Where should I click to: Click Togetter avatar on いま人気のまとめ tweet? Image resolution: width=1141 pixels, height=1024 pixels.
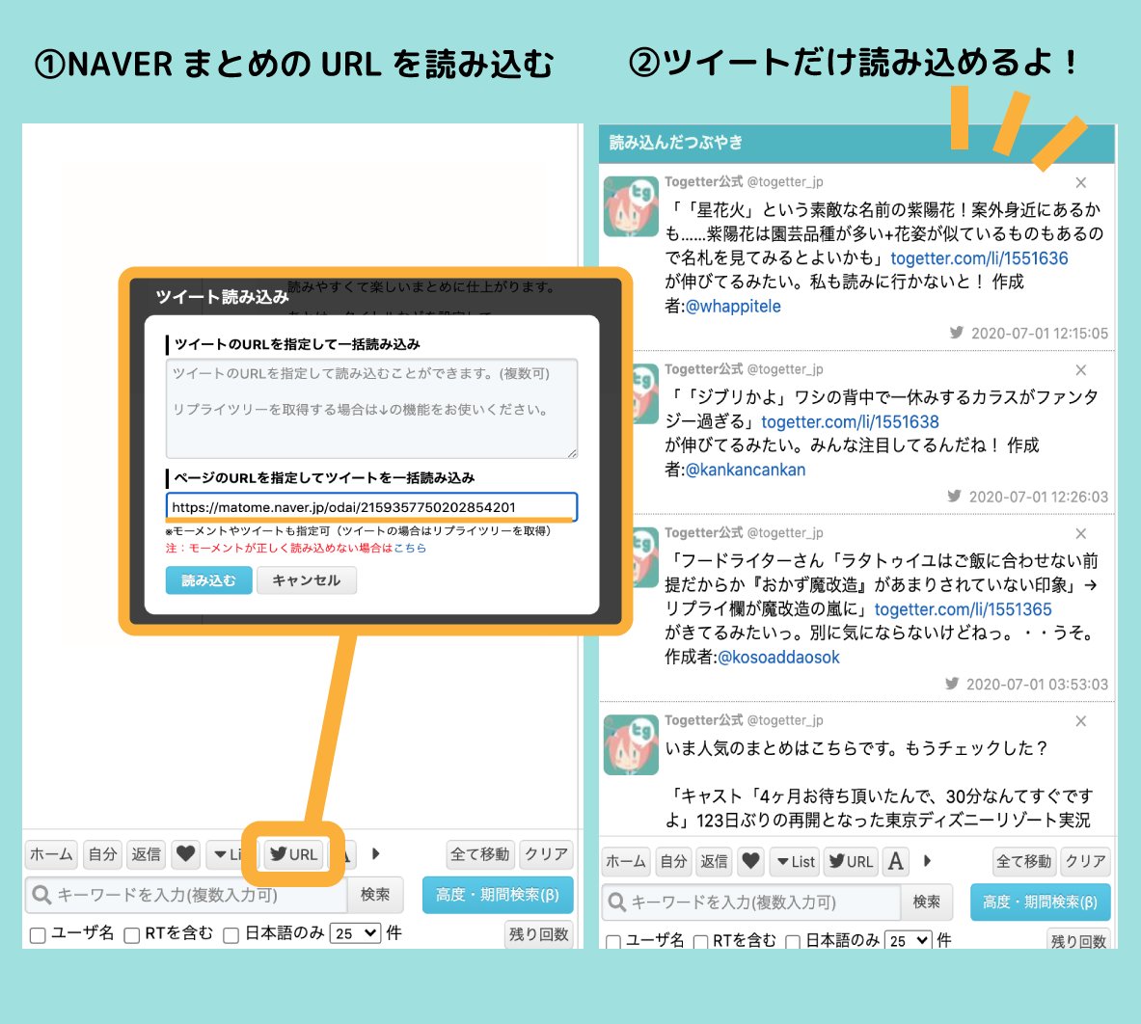coord(631,744)
